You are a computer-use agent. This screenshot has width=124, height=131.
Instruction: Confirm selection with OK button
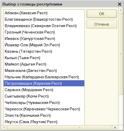pos(102,14)
